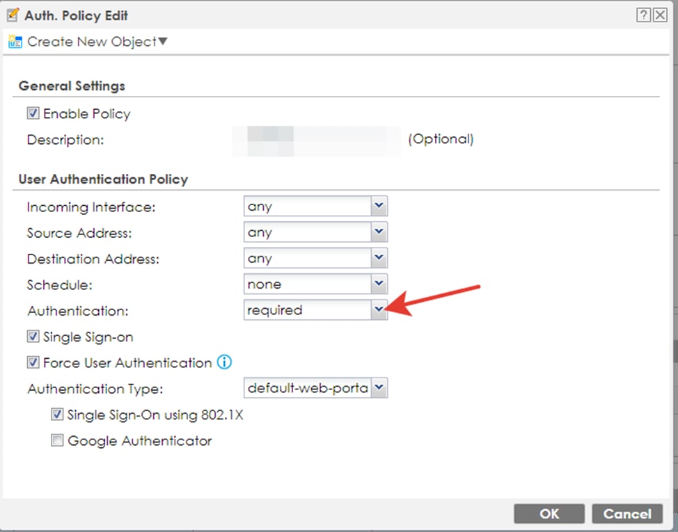The width and height of the screenshot is (678, 532).
Task: Close the Auth. Policy Edit dialog
Action: pyautogui.click(x=660, y=15)
